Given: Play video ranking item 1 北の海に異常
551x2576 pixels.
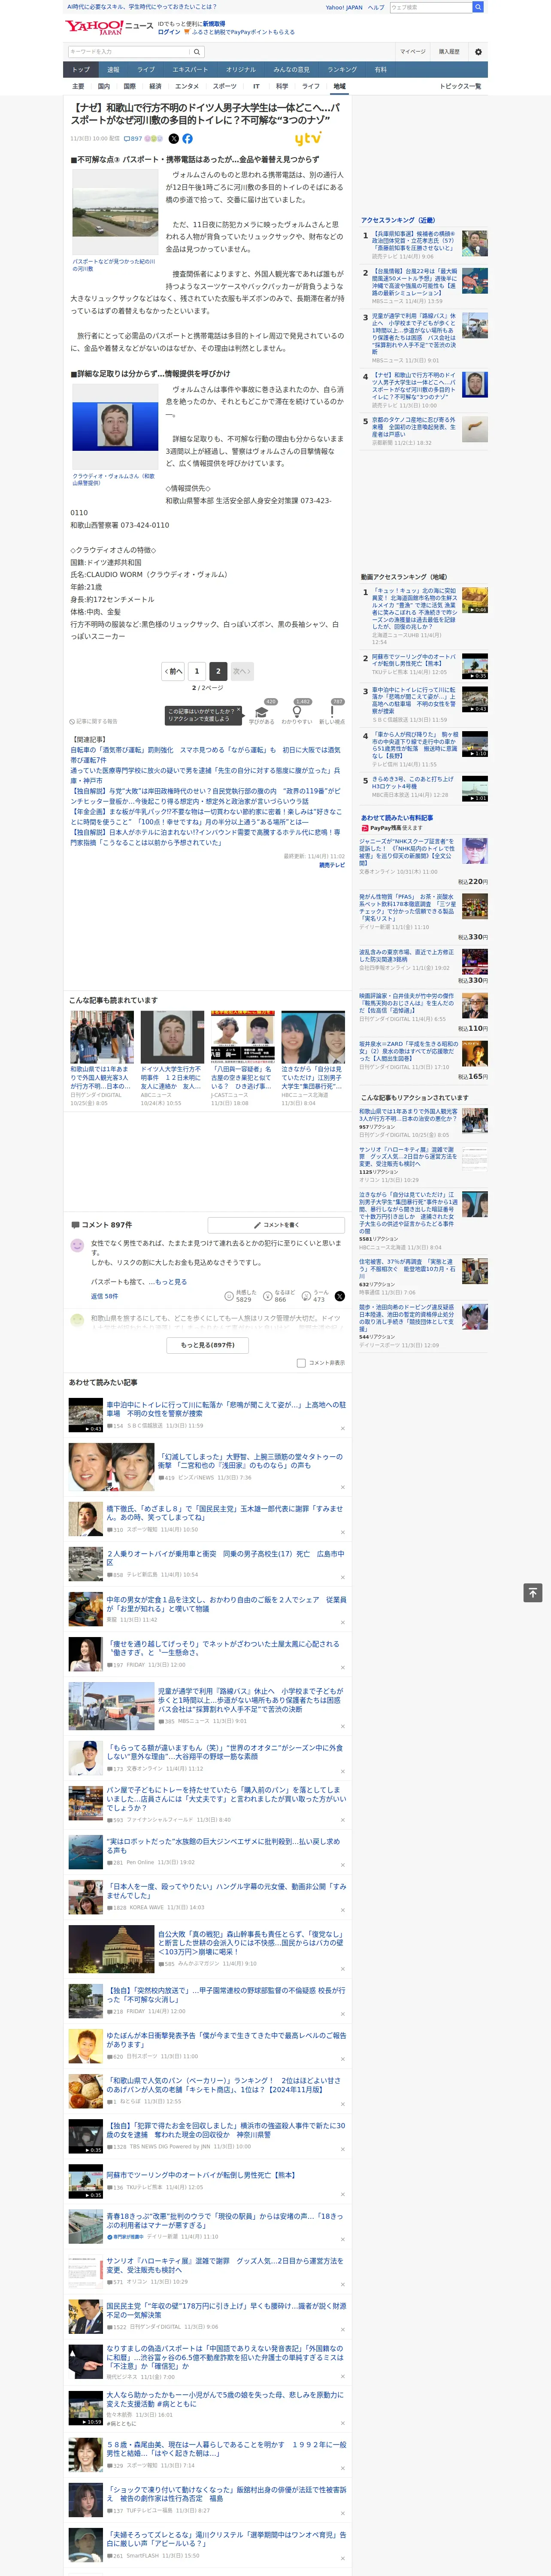Looking at the screenshot, I should pos(475,600).
